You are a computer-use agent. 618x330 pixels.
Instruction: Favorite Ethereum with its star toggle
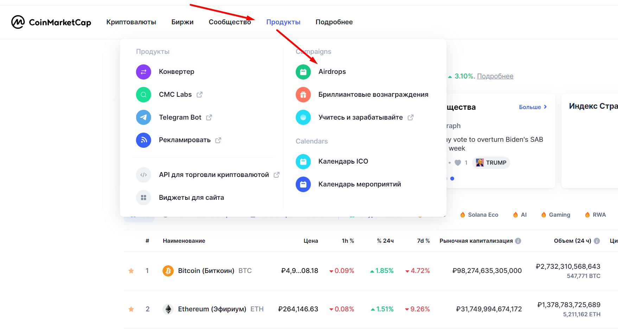click(131, 309)
